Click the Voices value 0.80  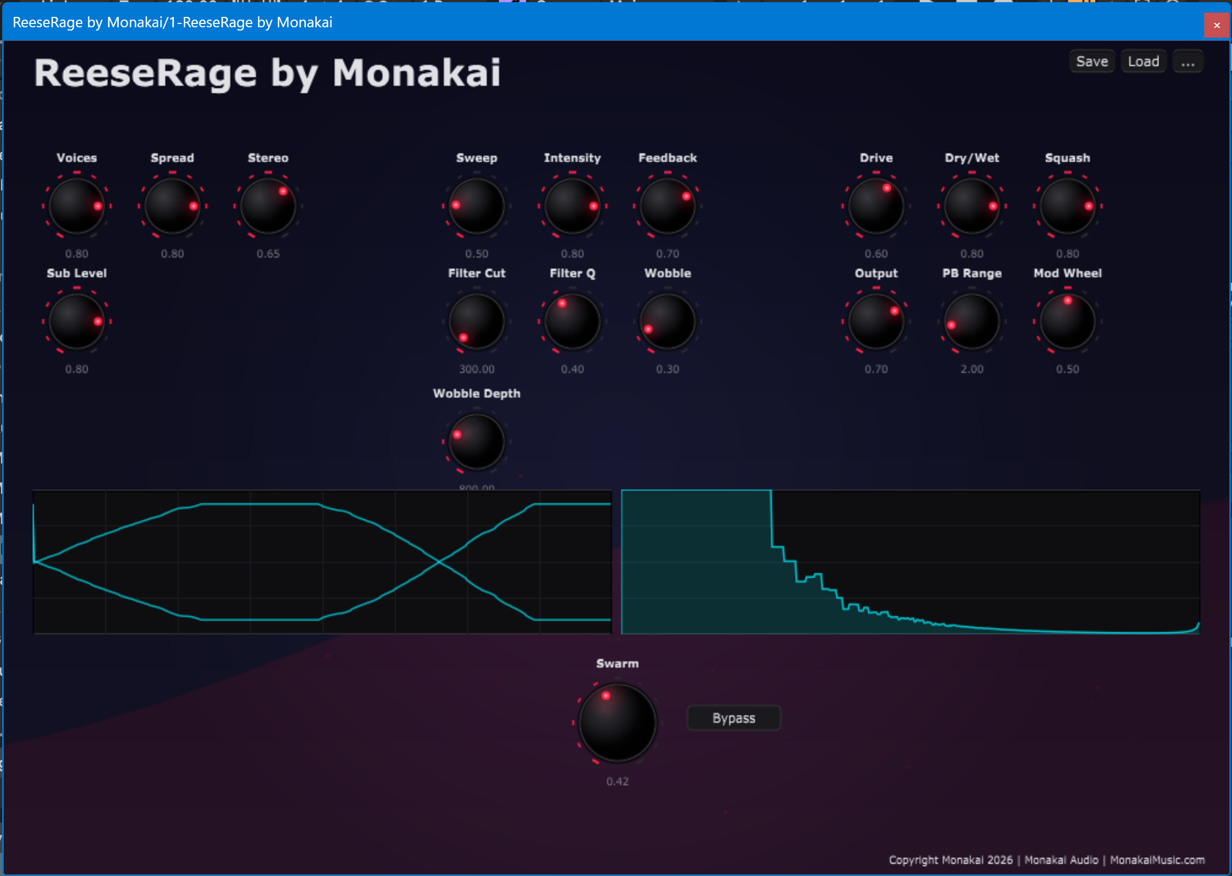click(x=77, y=254)
